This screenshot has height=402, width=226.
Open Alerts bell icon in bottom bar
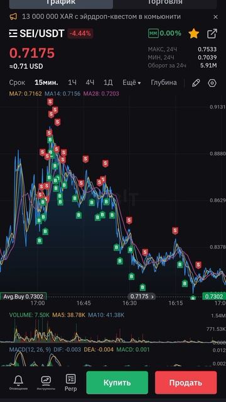(x=18, y=383)
